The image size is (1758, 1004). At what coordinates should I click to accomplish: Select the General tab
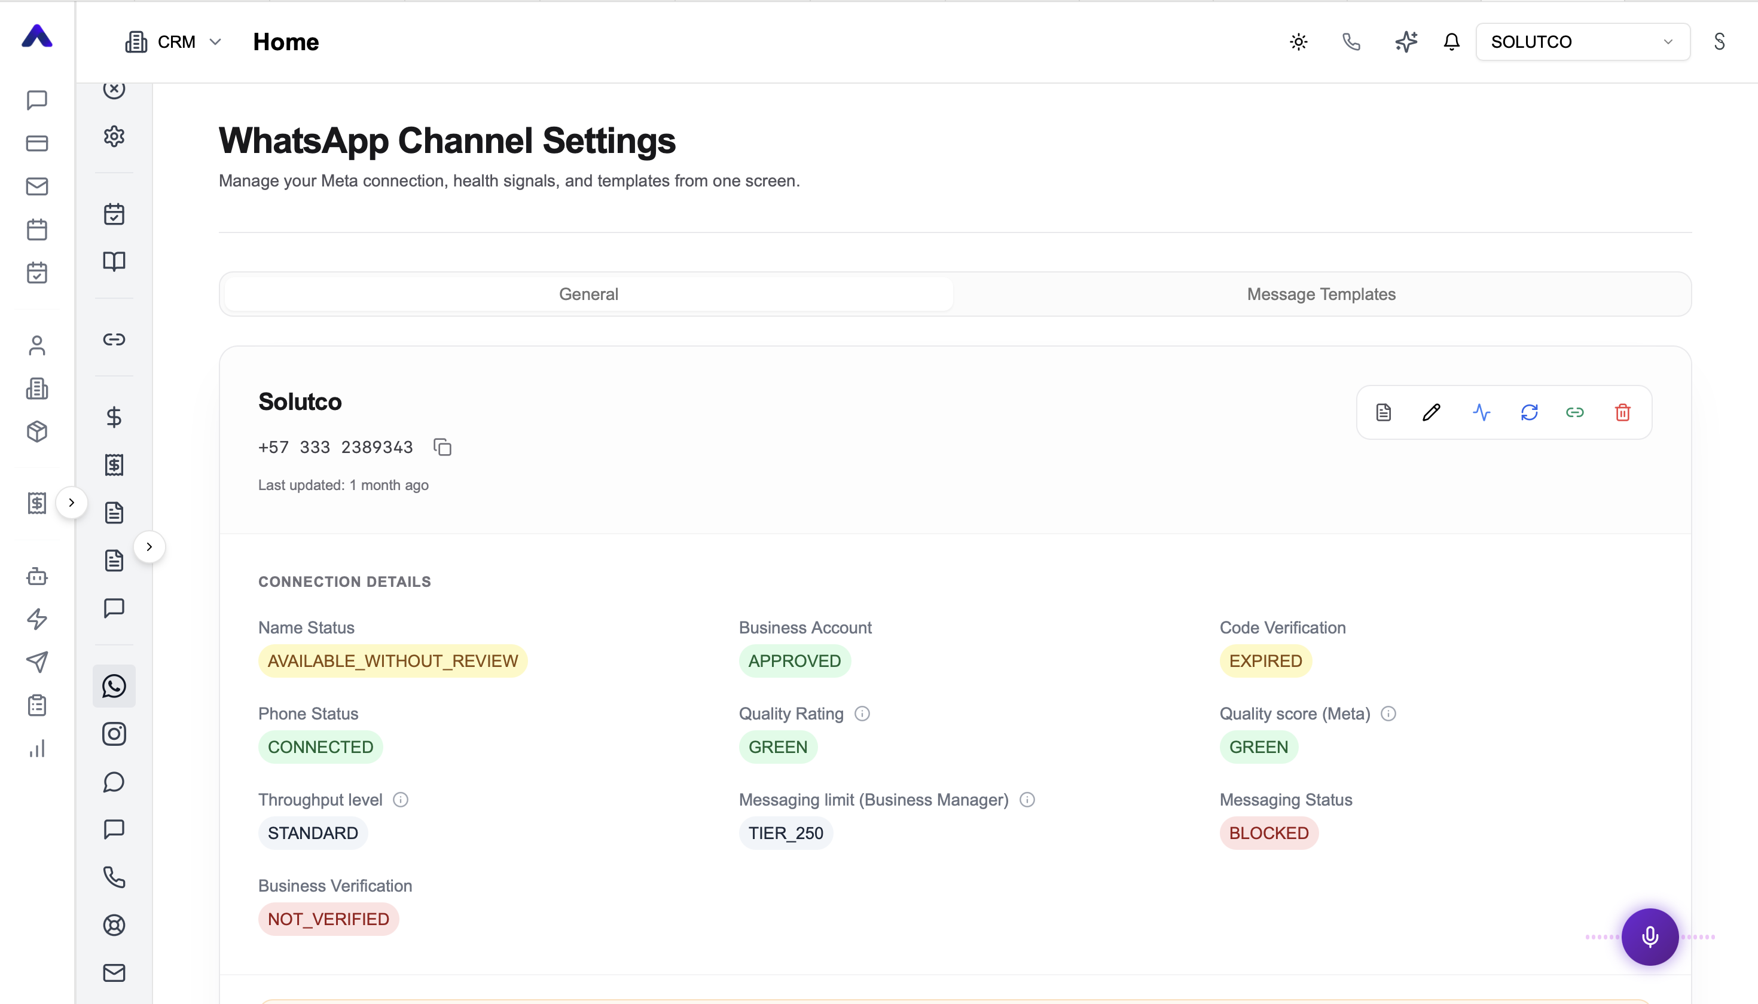pyautogui.click(x=588, y=294)
